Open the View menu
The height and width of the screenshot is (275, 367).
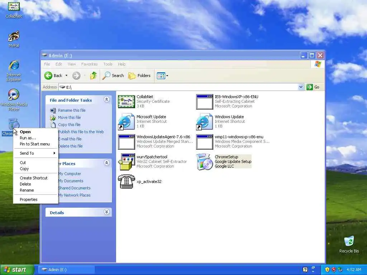72,64
